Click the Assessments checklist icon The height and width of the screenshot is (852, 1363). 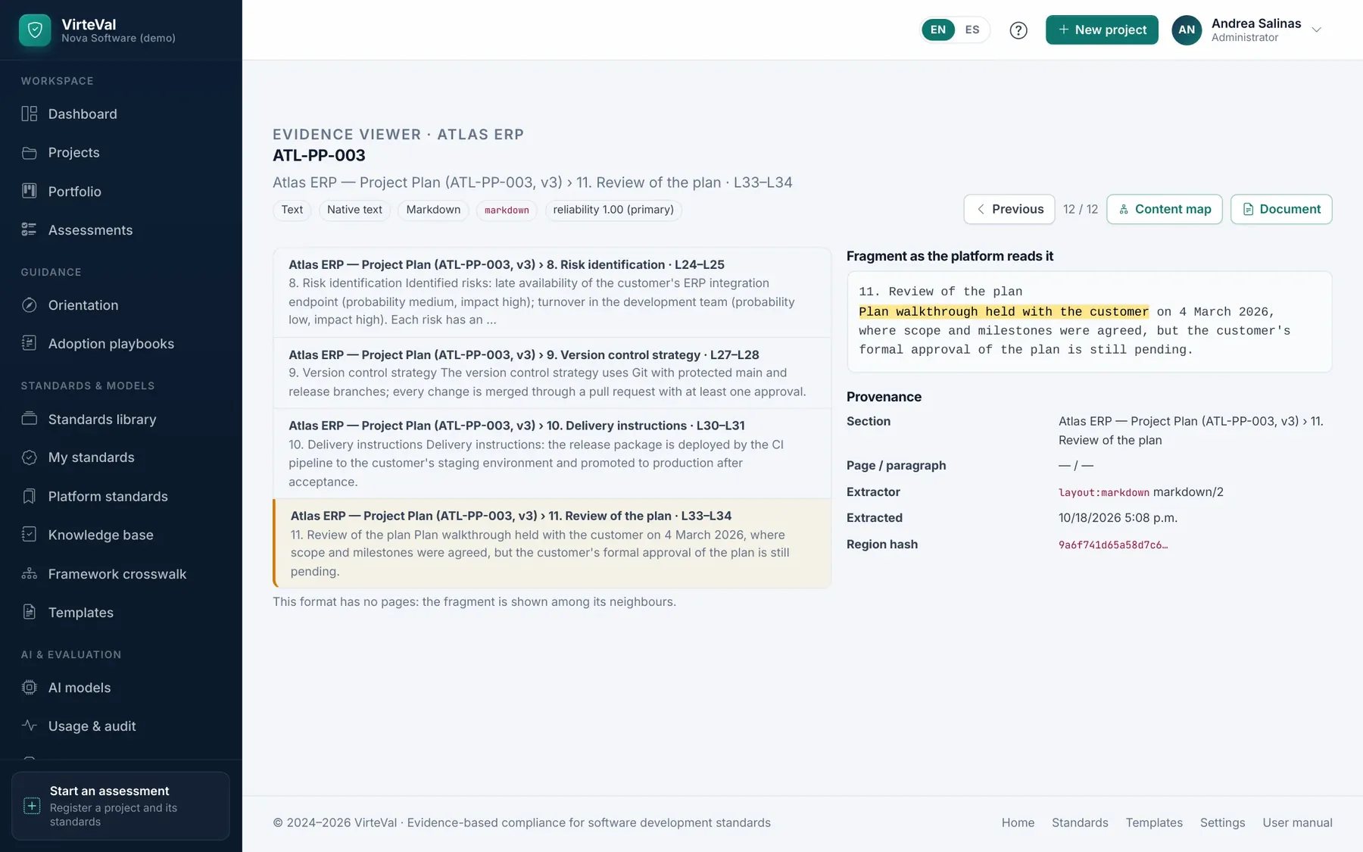[x=30, y=229]
